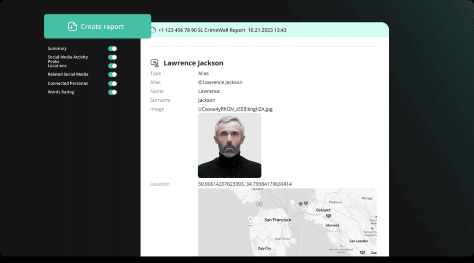
Task: Turn off Social Media Activity Peaks toggle
Action: 112,57
